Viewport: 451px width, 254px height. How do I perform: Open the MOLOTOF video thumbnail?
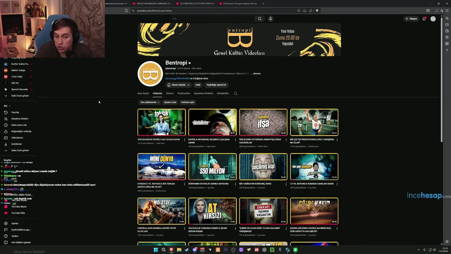click(161, 211)
